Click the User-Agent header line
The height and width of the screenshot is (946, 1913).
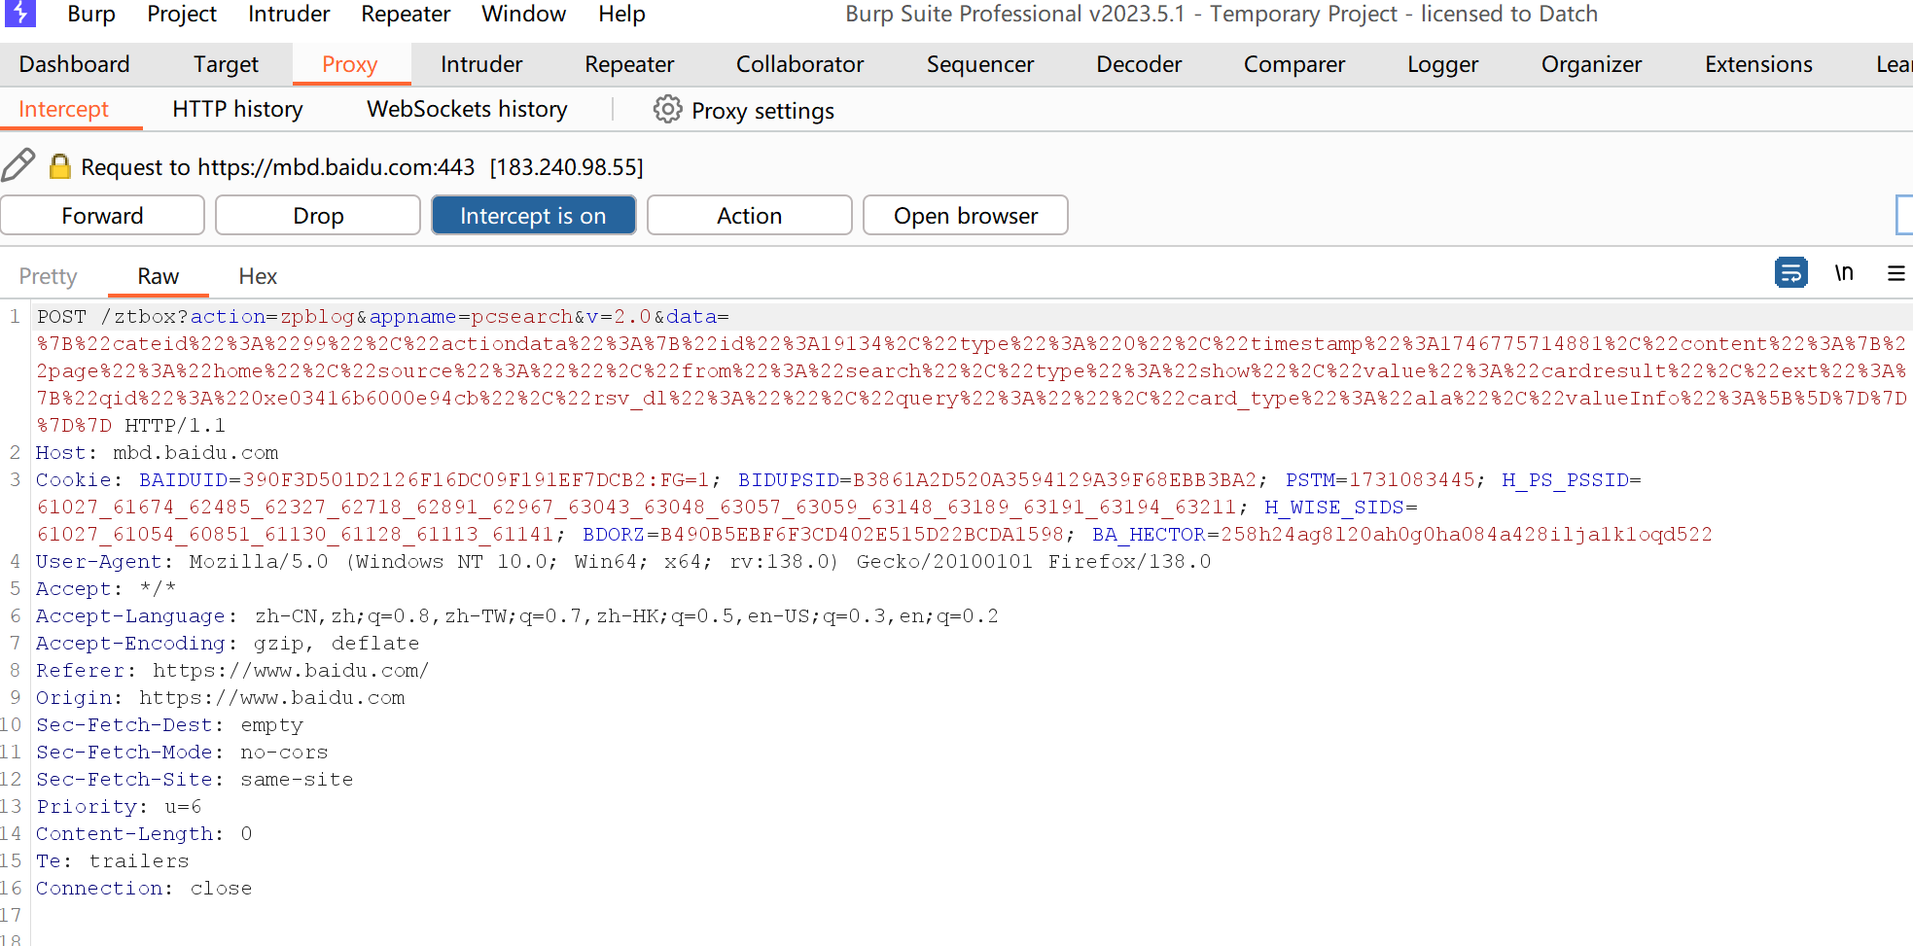click(x=623, y=561)
